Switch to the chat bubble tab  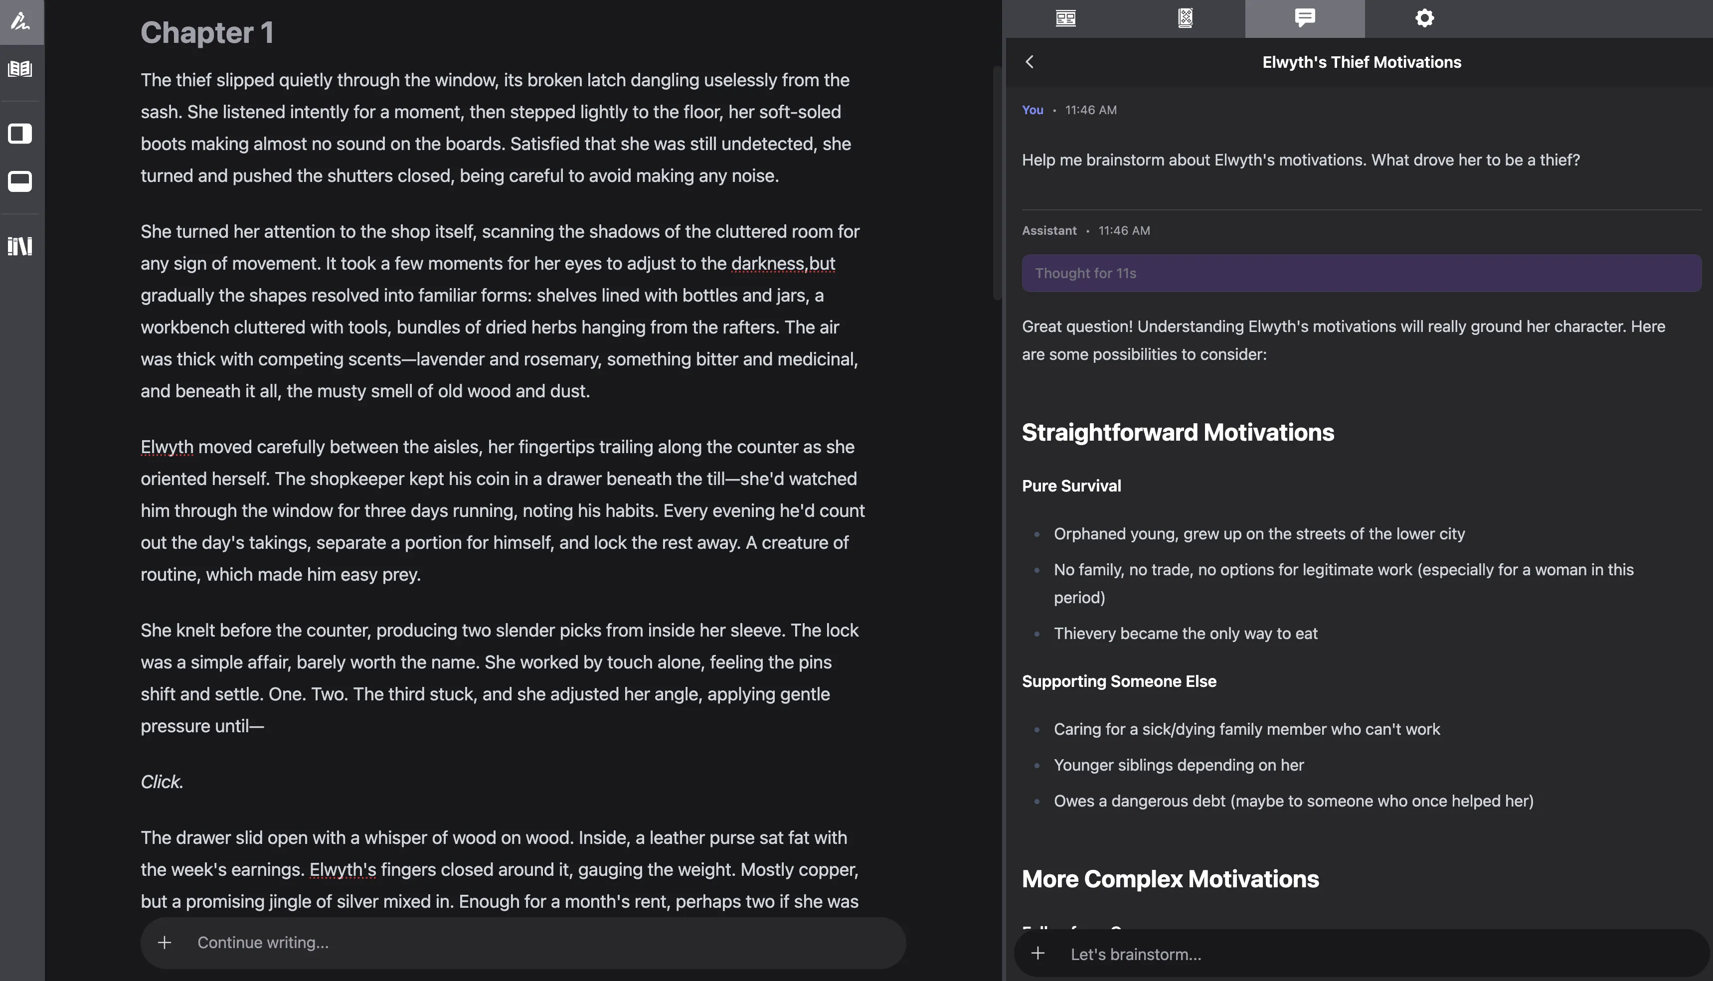pos(1305,18)
